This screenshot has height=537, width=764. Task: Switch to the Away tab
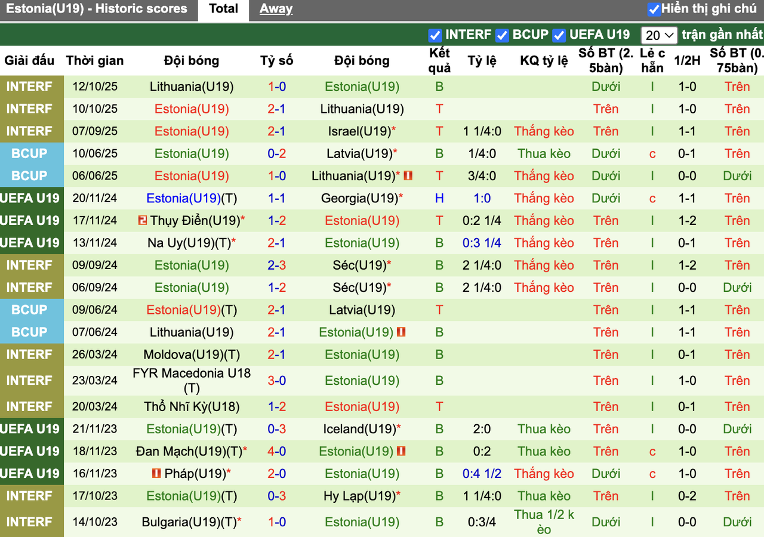coord(276,9)
